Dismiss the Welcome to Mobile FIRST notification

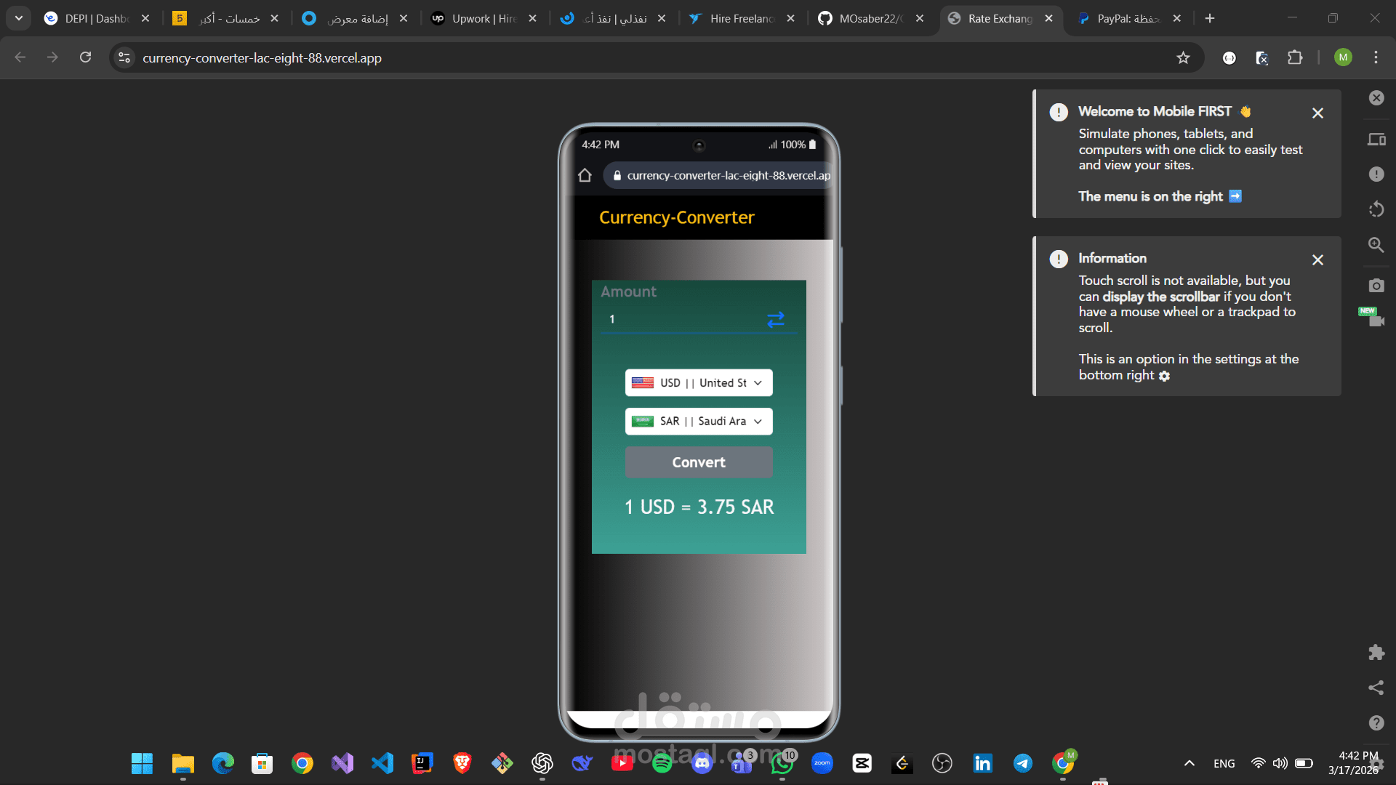pos(1317,113)
